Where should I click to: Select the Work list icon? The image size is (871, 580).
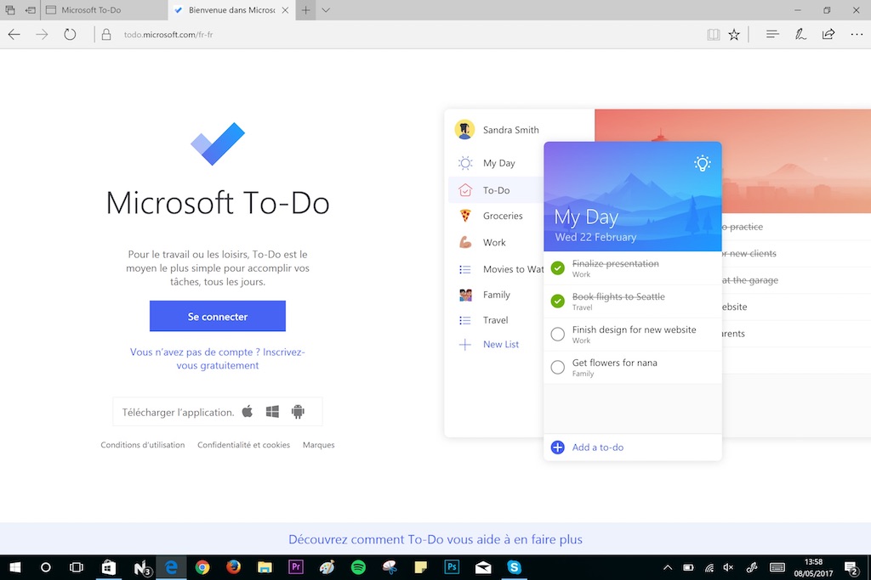(464, 242)
